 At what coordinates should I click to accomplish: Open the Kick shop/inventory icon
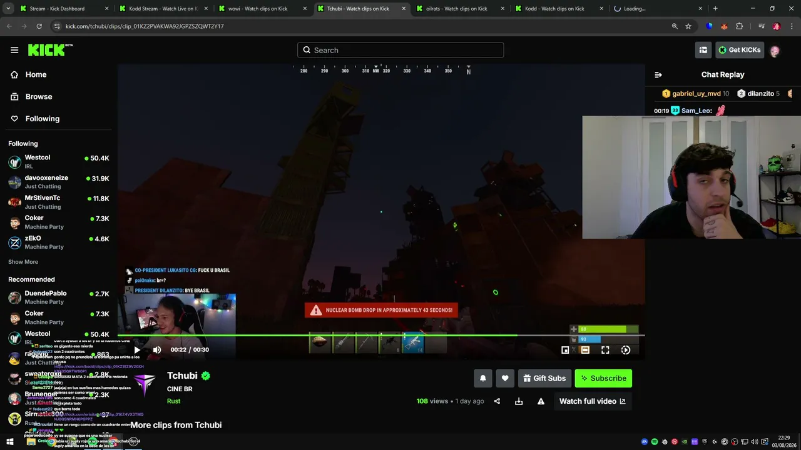tap(703, 50)
